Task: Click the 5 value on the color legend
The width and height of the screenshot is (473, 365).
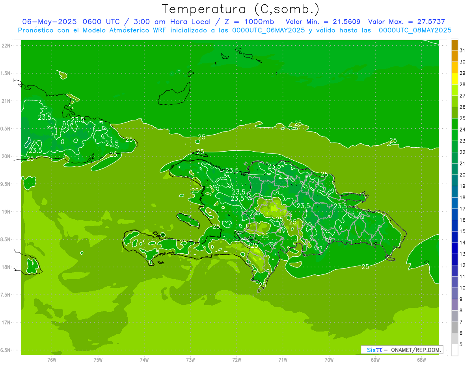Action: (x=461, y=344)
